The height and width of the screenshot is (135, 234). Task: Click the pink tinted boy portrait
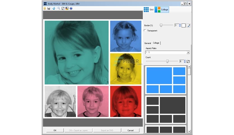coord(93,102)
